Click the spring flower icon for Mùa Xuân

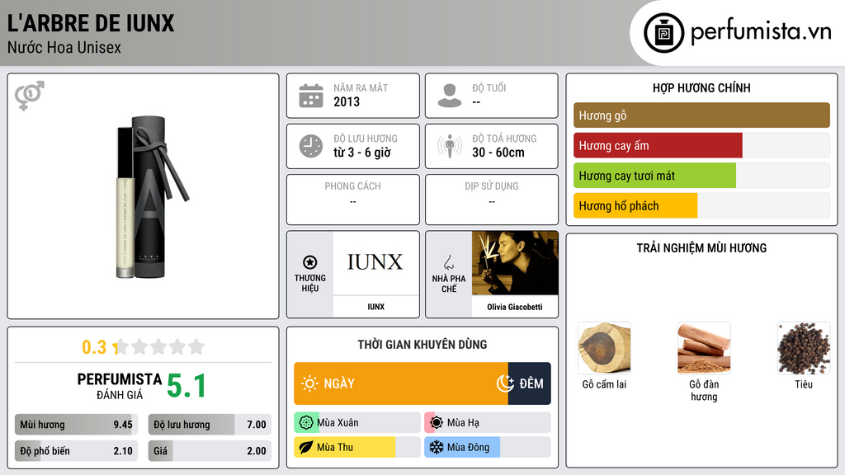pyautogui.click(x=306, y=423)
